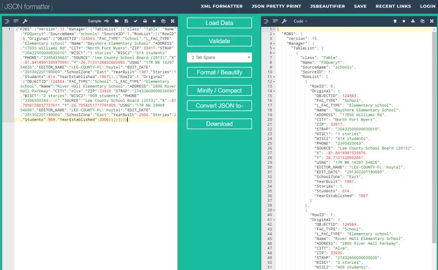Click the "schools" SourceName value on line 9

344,67
